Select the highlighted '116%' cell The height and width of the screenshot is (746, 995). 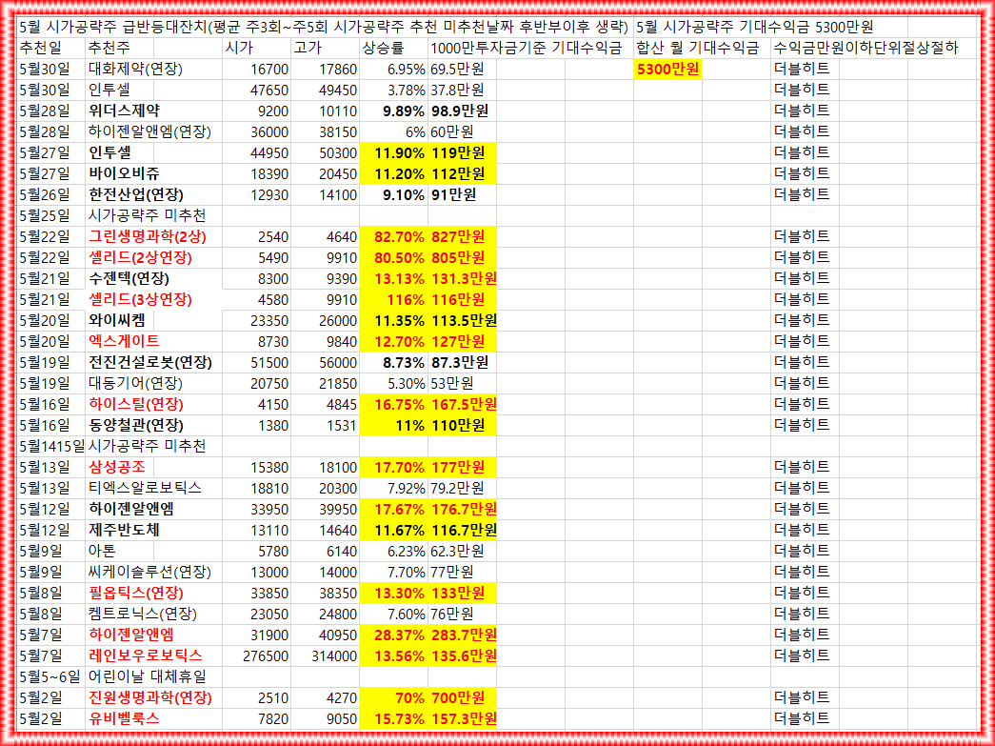click(x=393, y=299)
